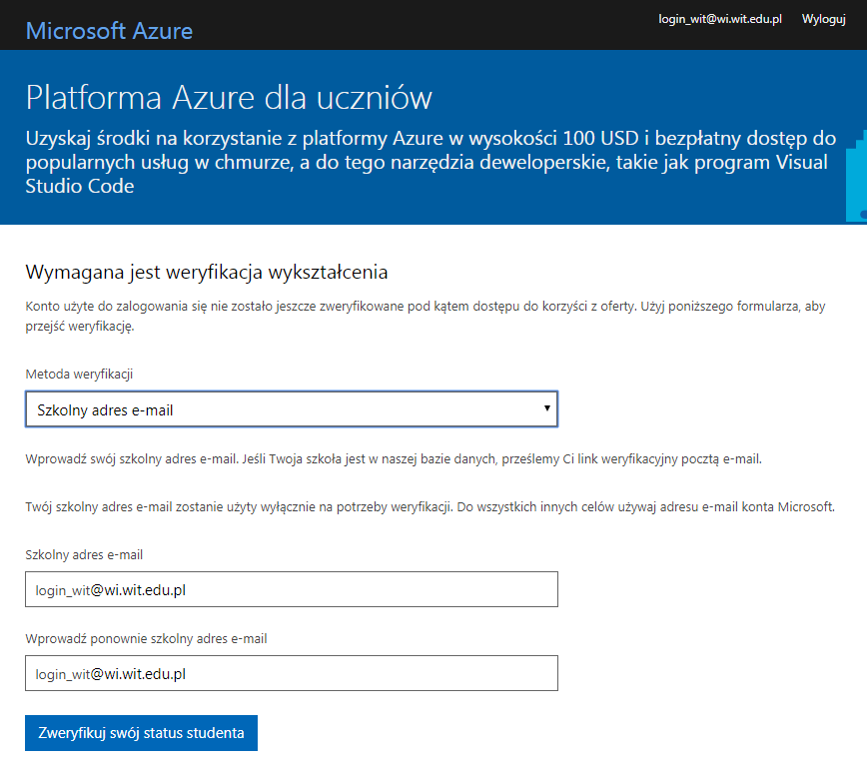
Task: Focus the Wprowadź ponownie szkolny adres e-mail field
Action: click(x=292, y=673)
